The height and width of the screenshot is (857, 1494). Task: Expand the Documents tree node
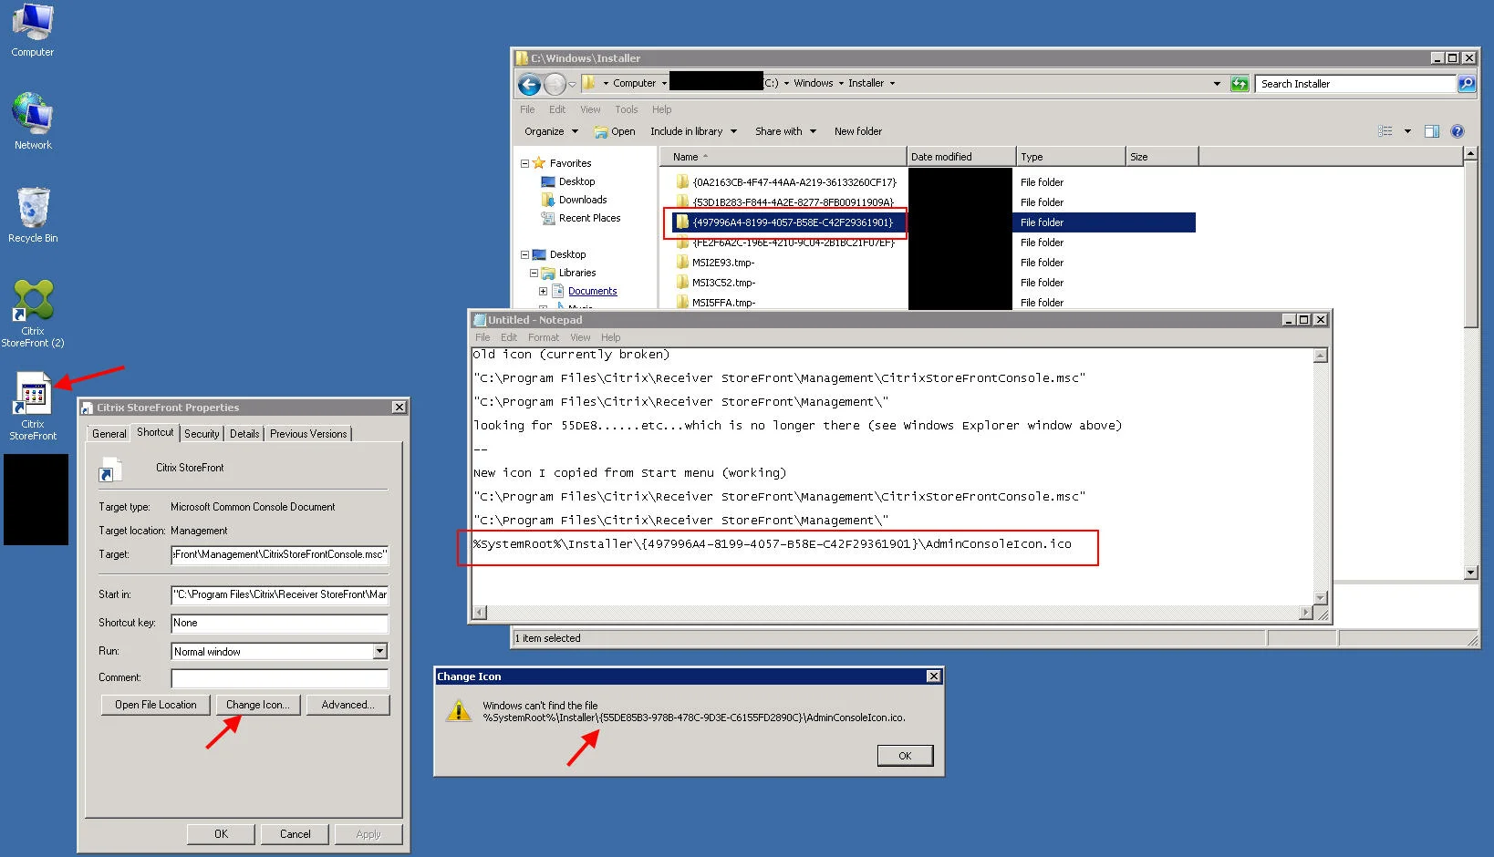[x=543, y=292]
